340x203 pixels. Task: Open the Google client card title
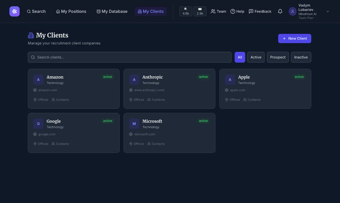point(54,121)
